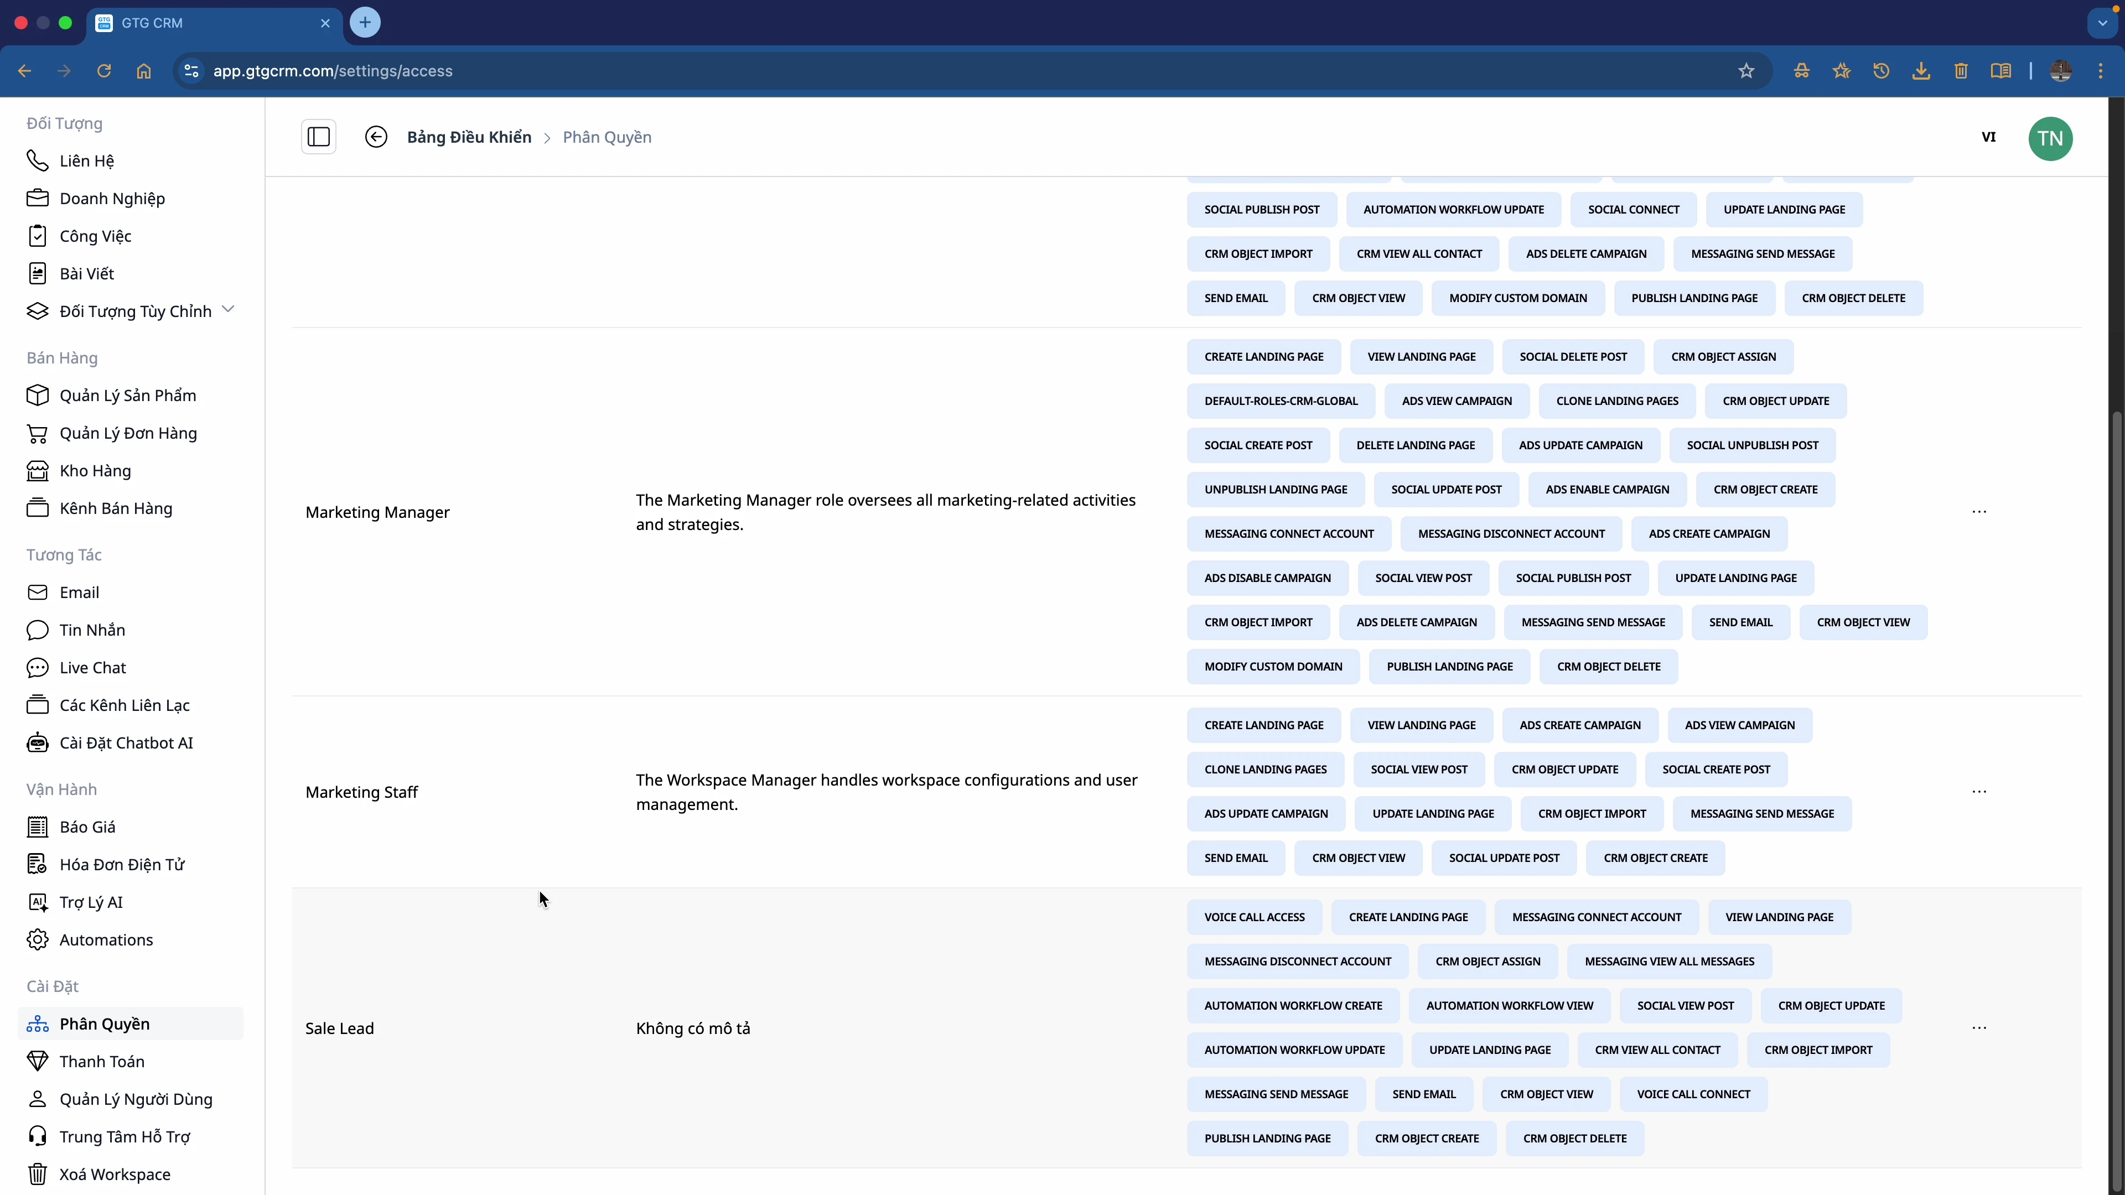Go to Kho Hàng warehouse section
This screenshot has width=2125, height=1195.
pos(95,471)
